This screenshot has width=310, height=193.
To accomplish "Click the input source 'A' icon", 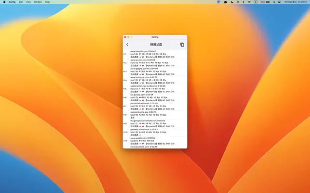I will (x=256, y=2).
